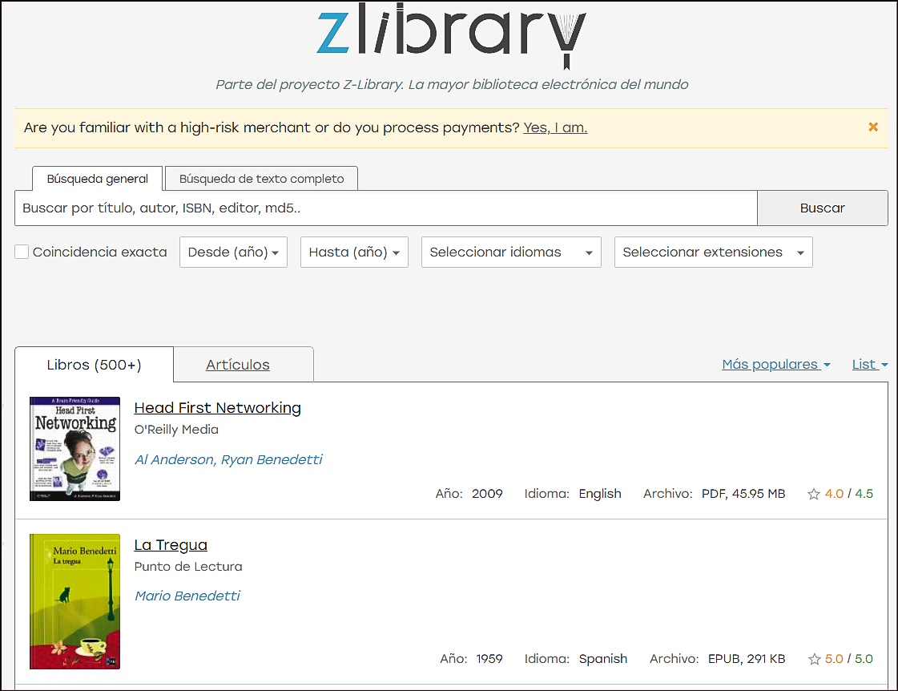Click the Z-Library logo
Image resolution: width=898 pixels, height=691 pixels.
pos(451,35)
